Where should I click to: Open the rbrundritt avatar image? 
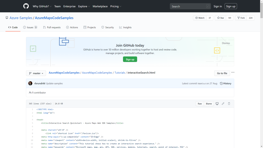point(30,84)
